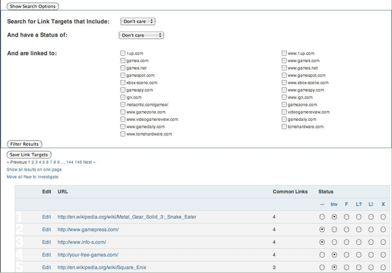Screen dimensions: 392x273
Task: Enable the metacritic.com/games/ checkbox
Action: coord(123,104)
